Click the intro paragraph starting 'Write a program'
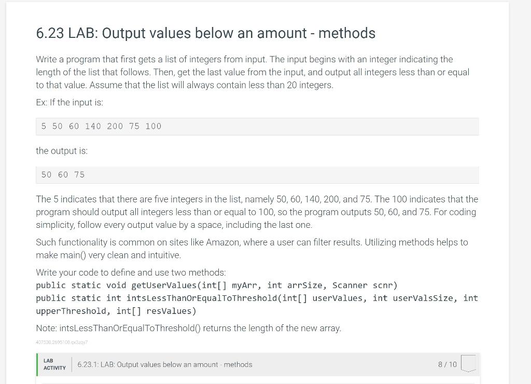This screenshot has height=384, width=531. coord(253,72)
